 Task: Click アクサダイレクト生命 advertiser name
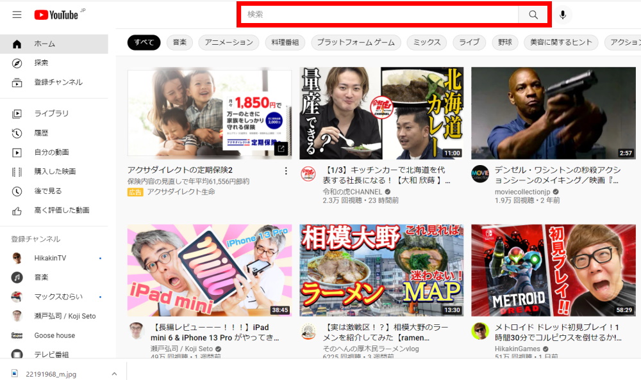click(x=181, y=192)
